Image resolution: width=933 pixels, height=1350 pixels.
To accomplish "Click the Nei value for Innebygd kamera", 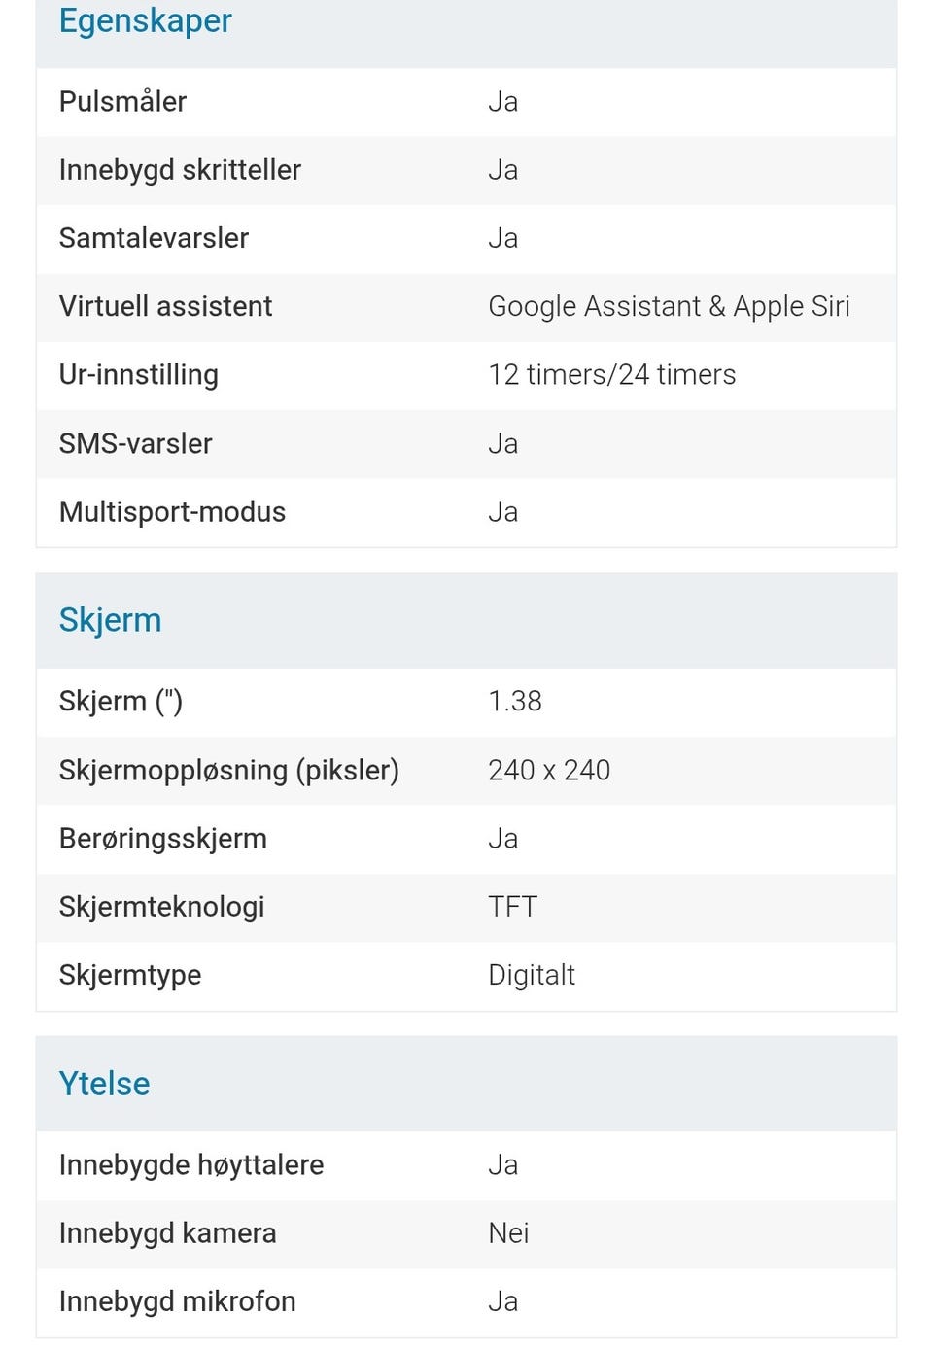I will click(x=508, y=1233).
